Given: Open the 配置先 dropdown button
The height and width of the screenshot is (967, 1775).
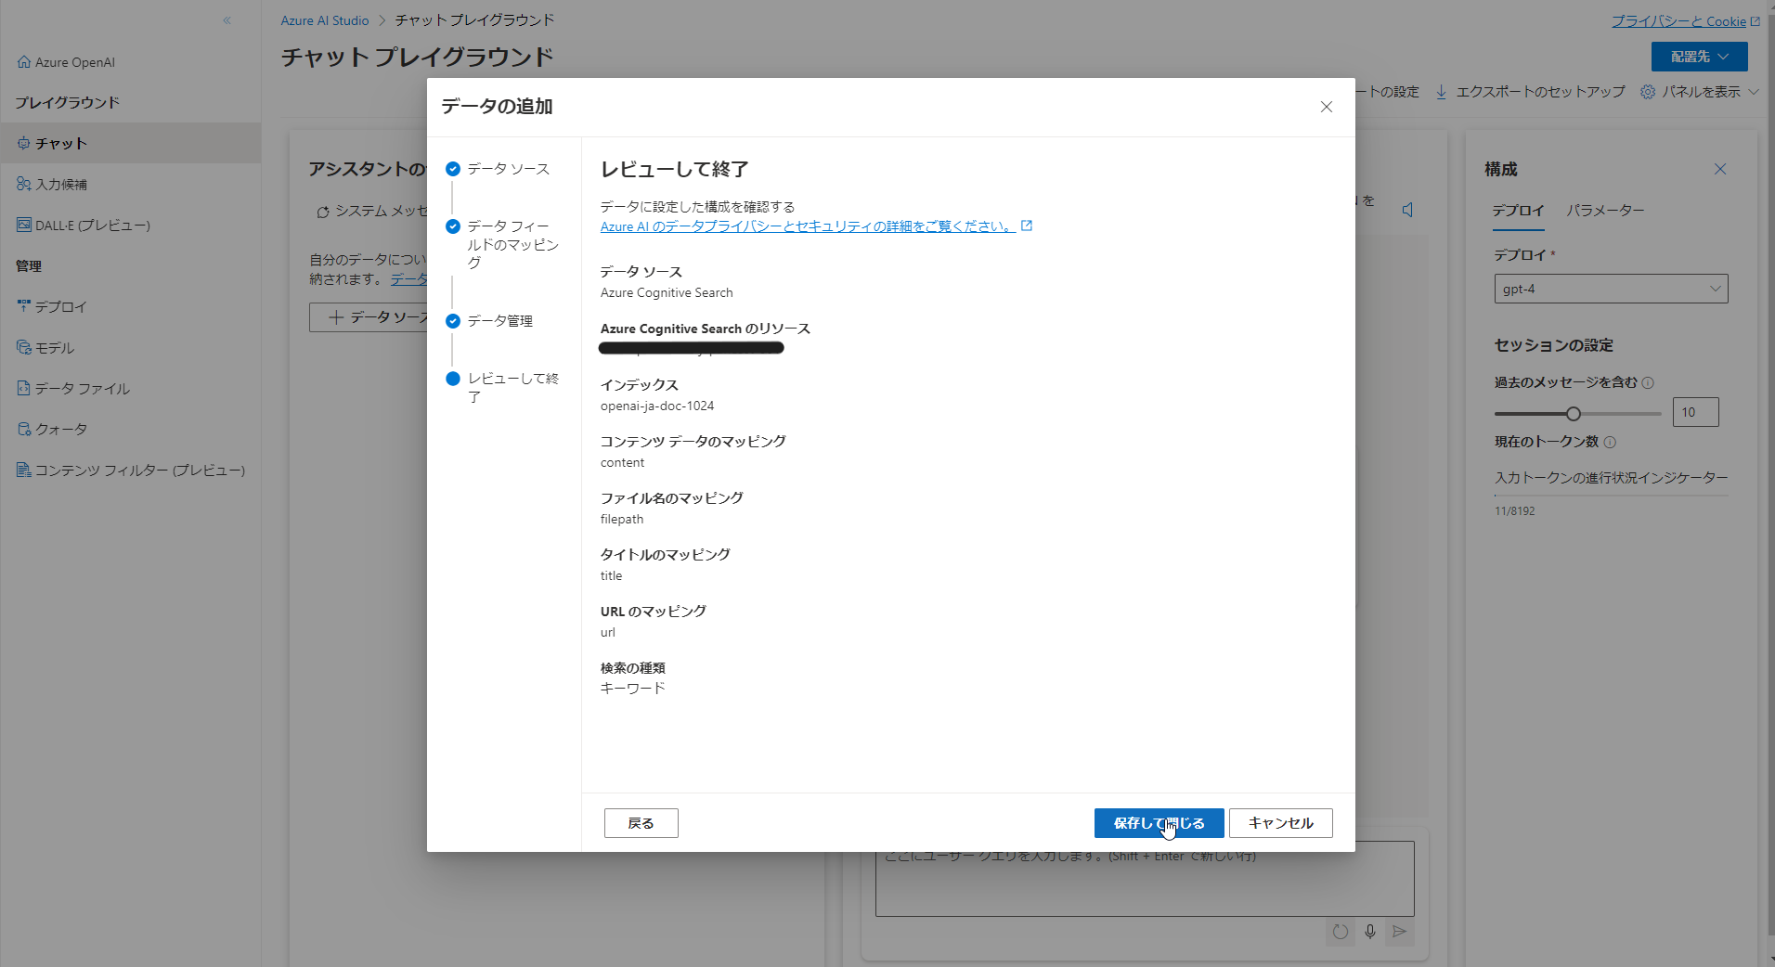Looking at the screenshot, I should click(1699, 57).
